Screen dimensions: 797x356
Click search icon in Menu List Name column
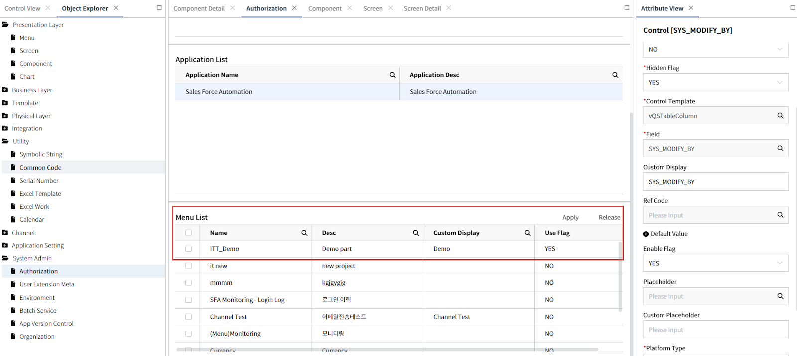pyautogui.click(x=304, y=233)
